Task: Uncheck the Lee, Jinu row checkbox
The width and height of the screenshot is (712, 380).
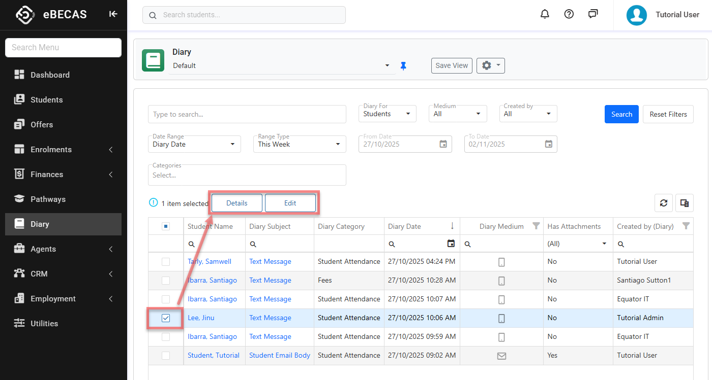Action: click(166, 318)
